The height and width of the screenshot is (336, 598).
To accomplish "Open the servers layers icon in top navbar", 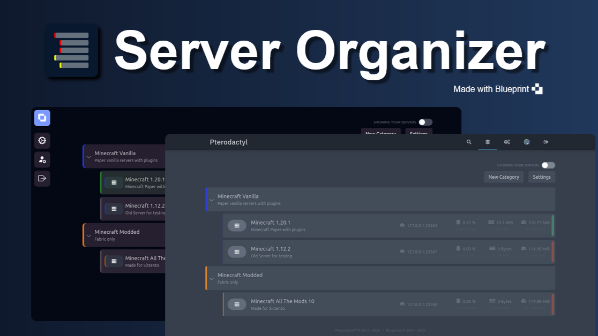I will (488, 142).
